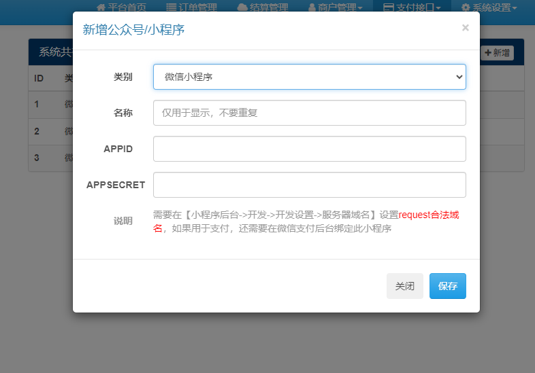Open the 类别 dropdown showing 微信小程序

click(x=309, y=77)
